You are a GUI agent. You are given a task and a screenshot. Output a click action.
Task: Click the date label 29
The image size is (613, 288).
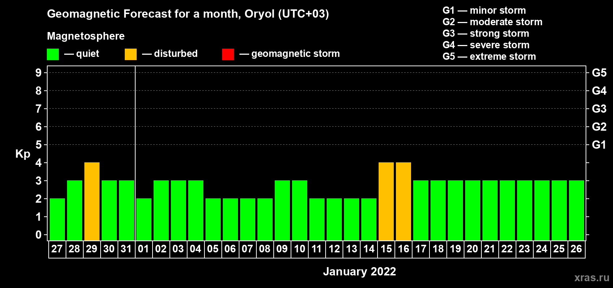click(92, 249)
